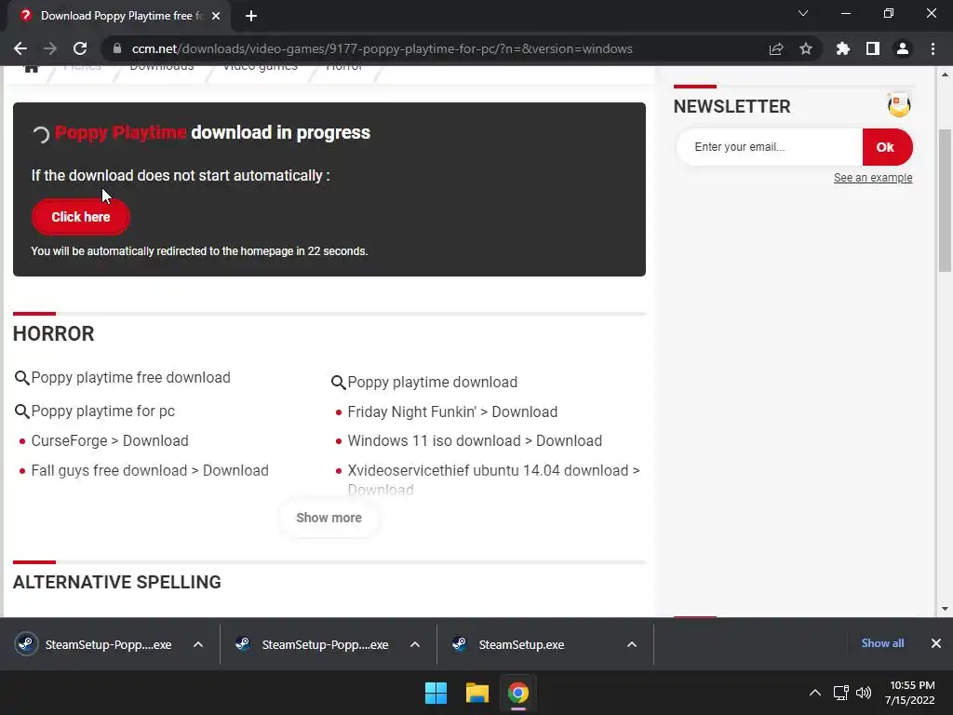This screenshot has height=715, width=953.
Task: Click the newsletter envelope icon
Action: (899, 105)
